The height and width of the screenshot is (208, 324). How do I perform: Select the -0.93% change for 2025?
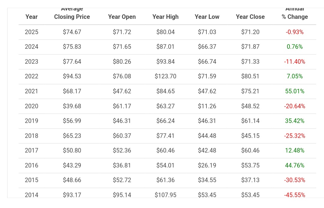(295, 32)
